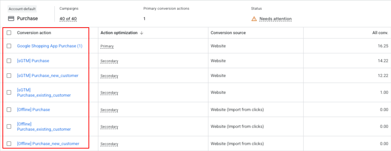Check the Google Shopping App Purchase row

[x=9, y=46]
